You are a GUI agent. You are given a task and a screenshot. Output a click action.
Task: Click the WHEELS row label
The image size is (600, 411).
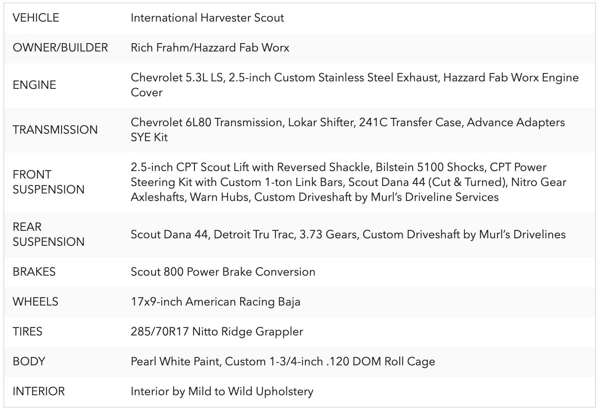click(x=35, y=302)
